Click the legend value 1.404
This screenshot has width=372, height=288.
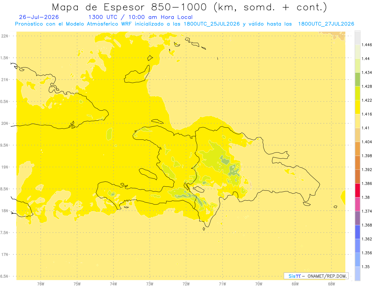(367, 142)
